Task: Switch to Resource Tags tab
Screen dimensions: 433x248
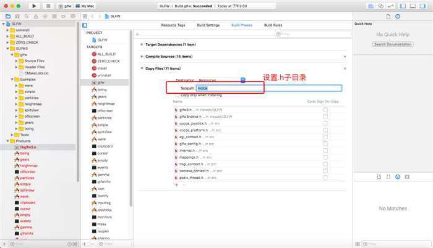Action: point(173,25)
